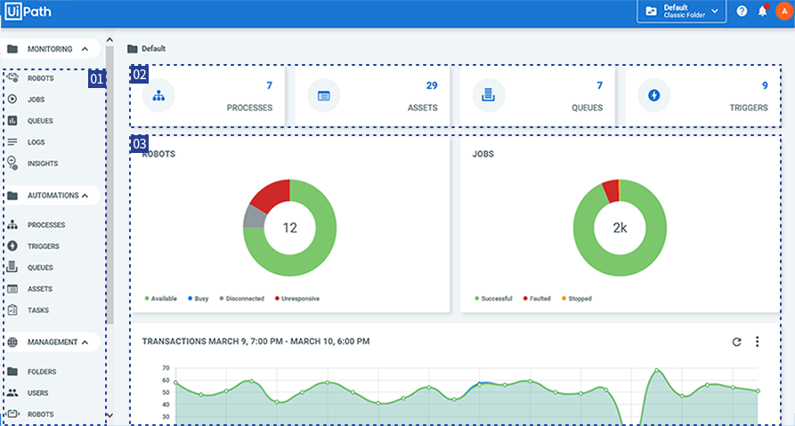Click sidebar scroll down arrow
The image size is (795, 426).
pyautogui.click(x=110, y=415)
